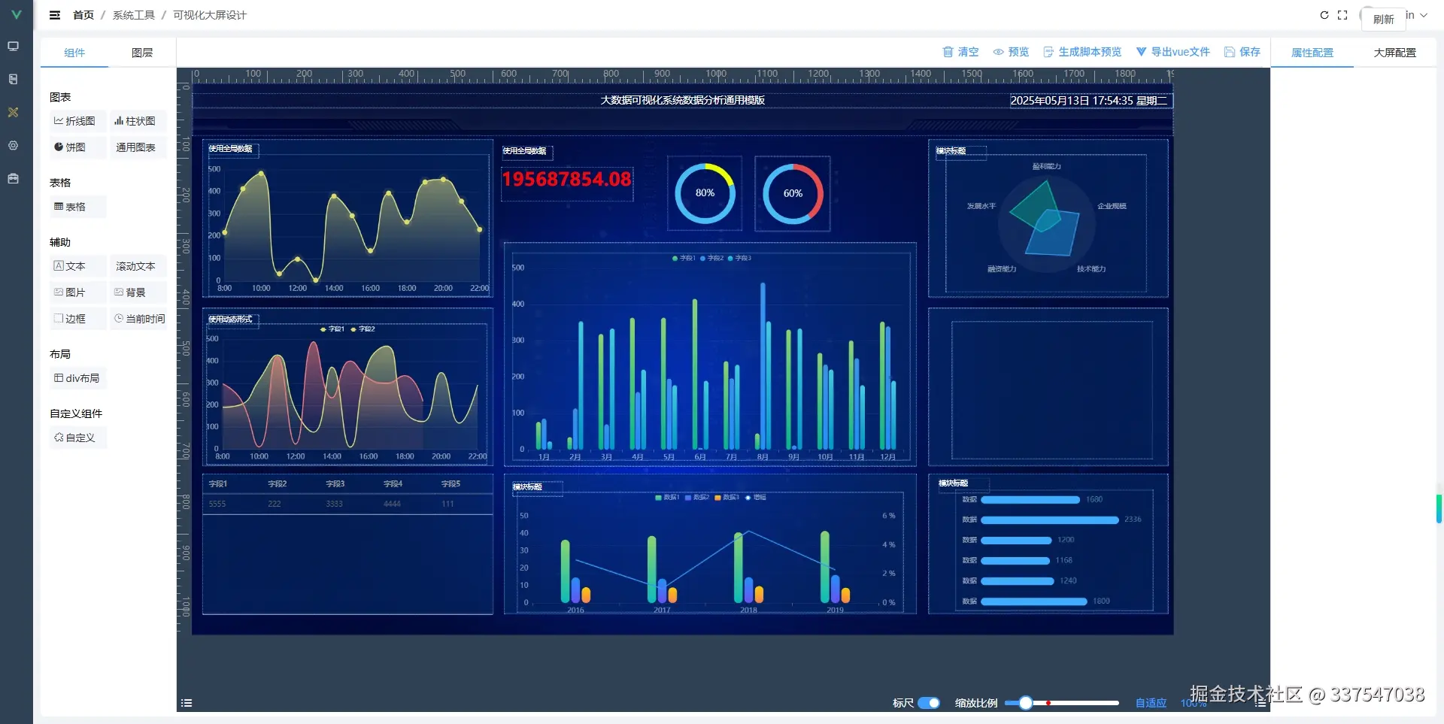Go to 首页 in the breadcrumb
The height and width of the screenshot is (724, 1444).
click(83, 15)
